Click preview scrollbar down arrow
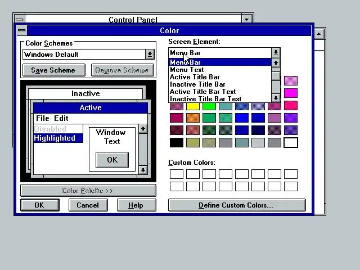 [x=143, y=170]
